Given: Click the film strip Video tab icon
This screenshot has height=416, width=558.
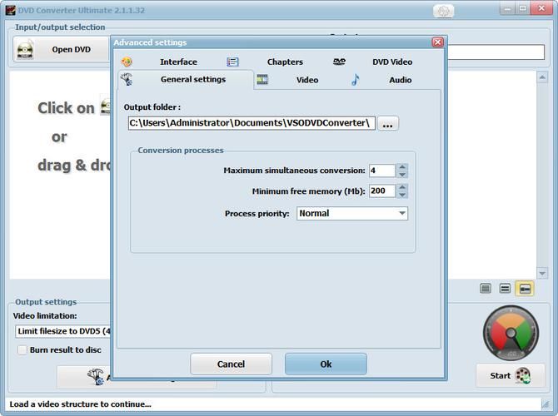Looking at the screenshot, I should pyautogui.click(x=262, y=80).
